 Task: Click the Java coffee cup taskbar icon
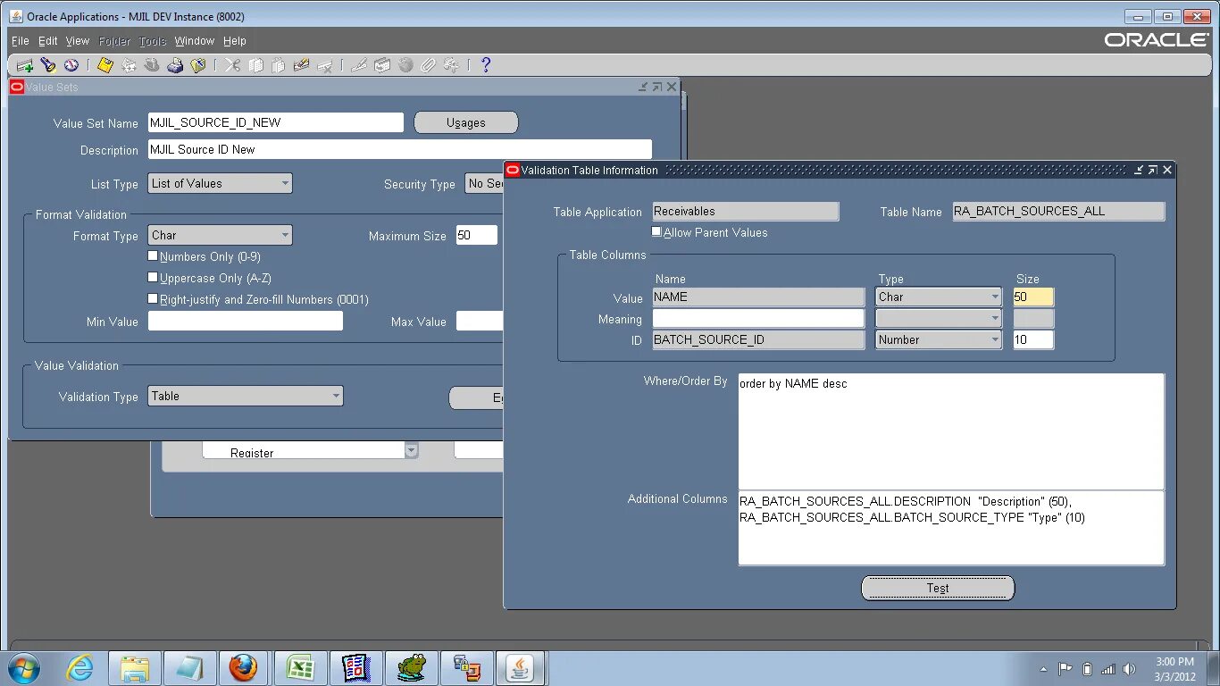coord(521,668)
